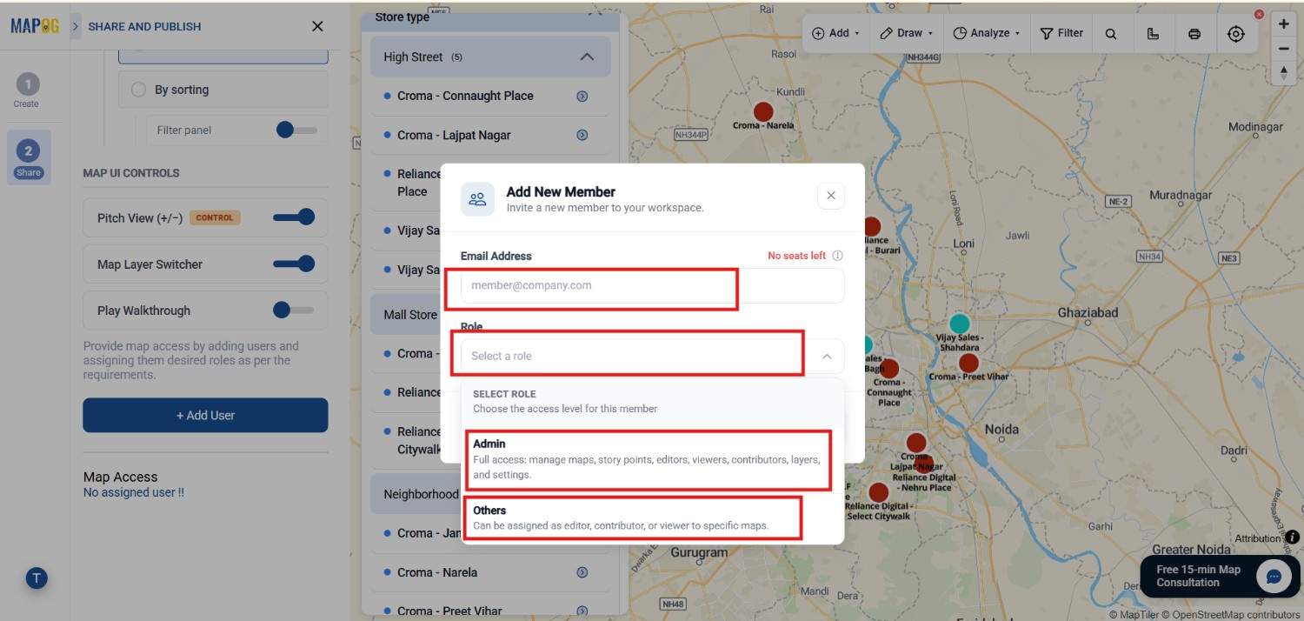Click the Vijay Sales - Shahdara teal marker
This screenshot has height=621, width=1304.
pyautogui.click(x=960, y=324)
